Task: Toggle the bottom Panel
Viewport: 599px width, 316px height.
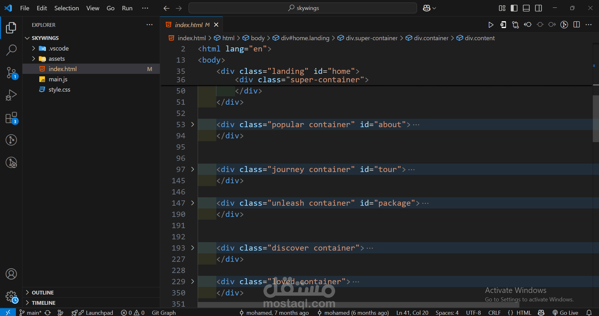Action: (x=526, y=8)
